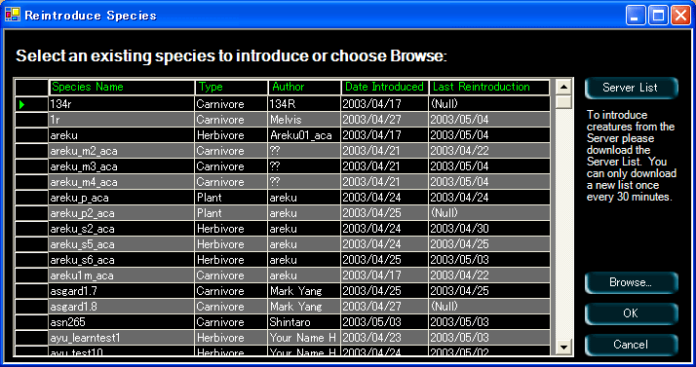Click the vertical scrollbar thumb

pos(563,102)
